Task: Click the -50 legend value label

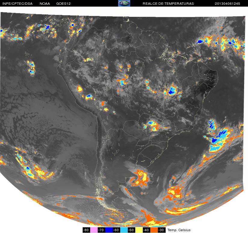Action: (132, 230)
